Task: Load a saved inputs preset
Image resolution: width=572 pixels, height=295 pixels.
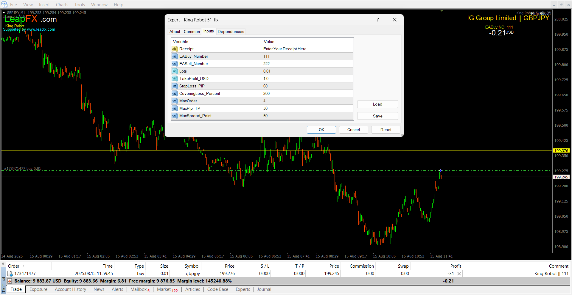Action: coord(377,104)
